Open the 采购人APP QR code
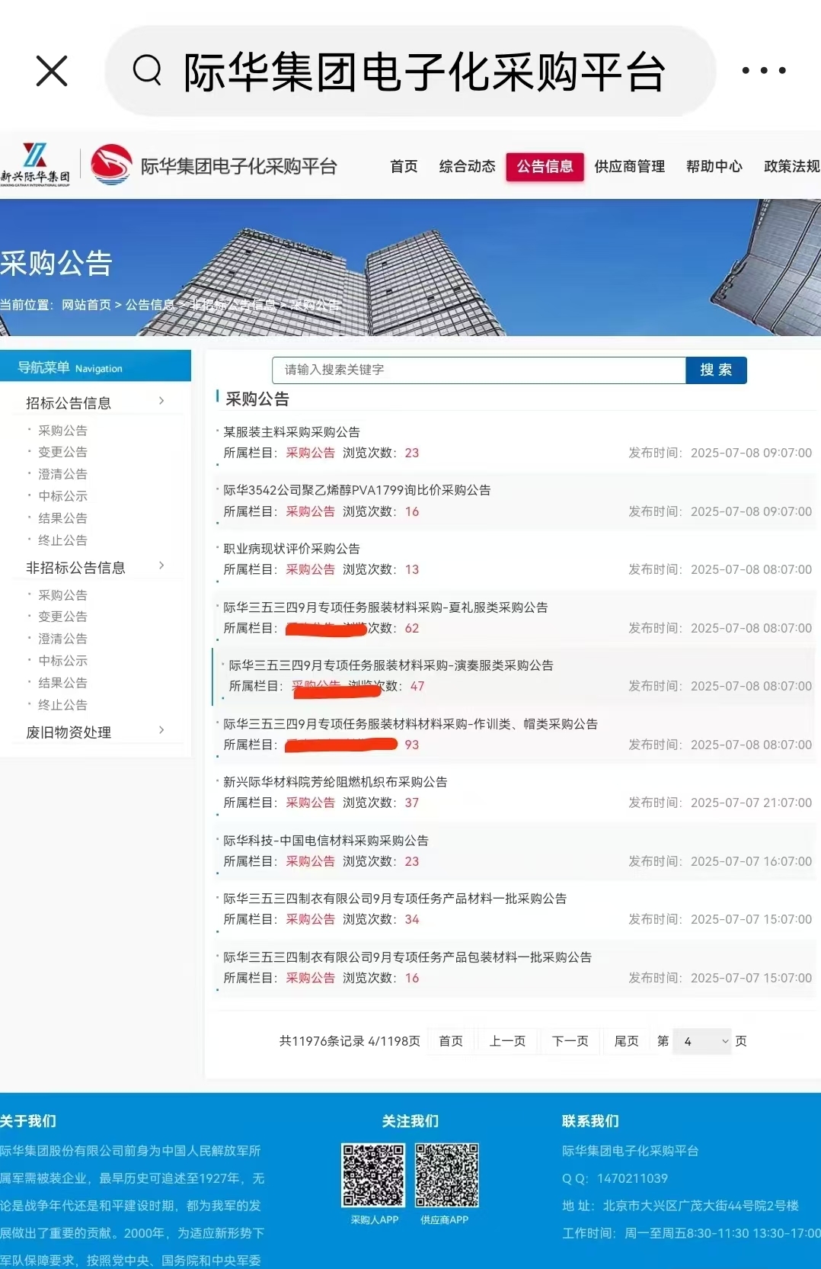The height and width of the screenshot is (1269, 821). click(373, 1174)
